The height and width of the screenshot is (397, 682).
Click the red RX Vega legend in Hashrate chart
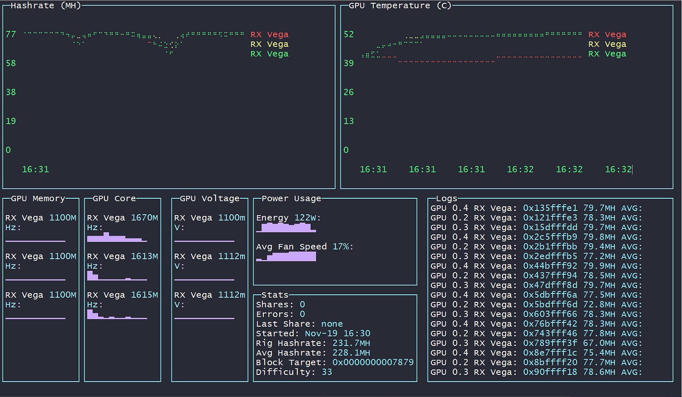[x=269, y=34]
